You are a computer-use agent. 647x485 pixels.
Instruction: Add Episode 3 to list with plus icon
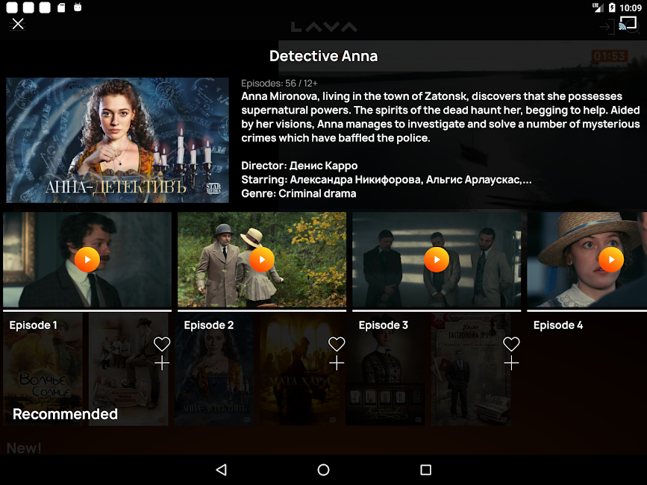(x=511, y=363)
